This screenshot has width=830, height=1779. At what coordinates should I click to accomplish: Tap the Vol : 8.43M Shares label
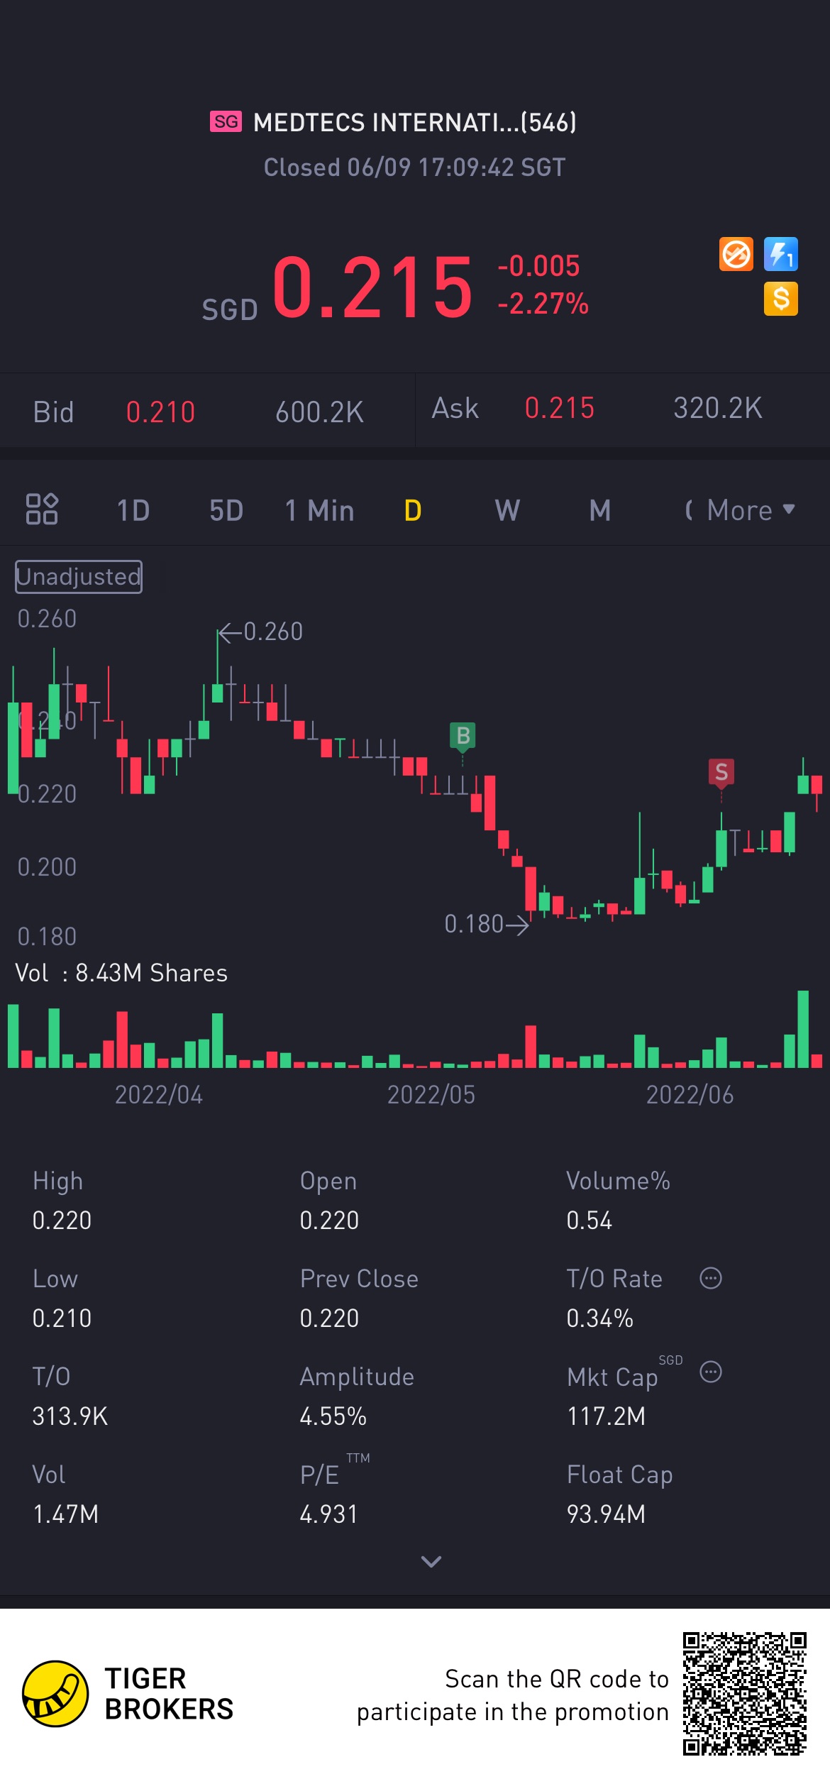click(x=121, y=973)
